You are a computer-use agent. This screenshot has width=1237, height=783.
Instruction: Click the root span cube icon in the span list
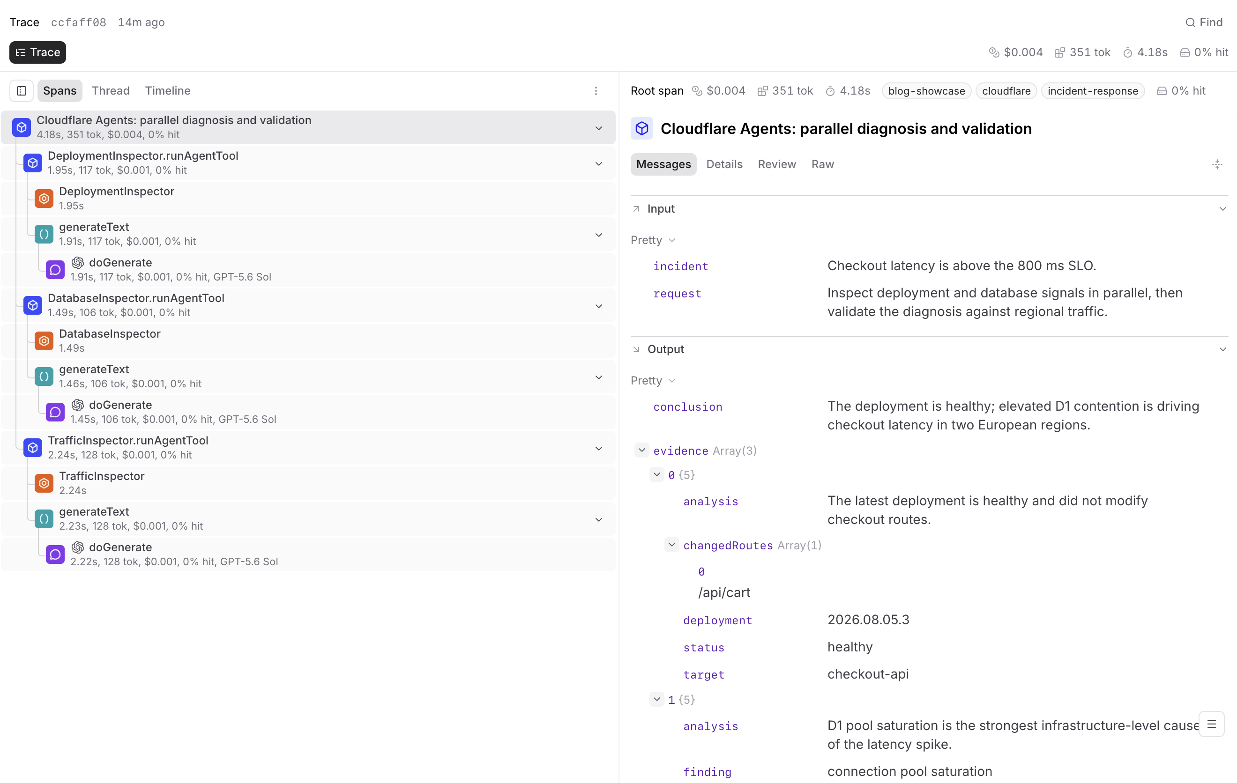click(x=22, y=127)
